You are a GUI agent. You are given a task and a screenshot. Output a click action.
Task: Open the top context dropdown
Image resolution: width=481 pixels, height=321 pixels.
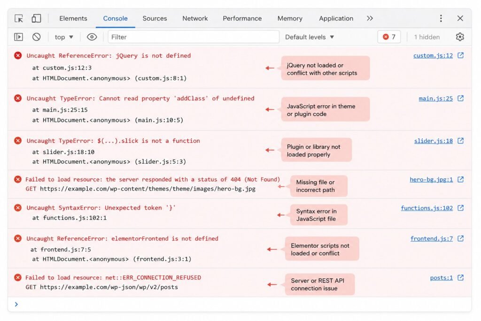click(x=64, y=37)
